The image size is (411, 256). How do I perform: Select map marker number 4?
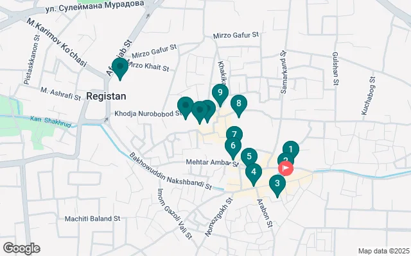[x=254, y=172]
